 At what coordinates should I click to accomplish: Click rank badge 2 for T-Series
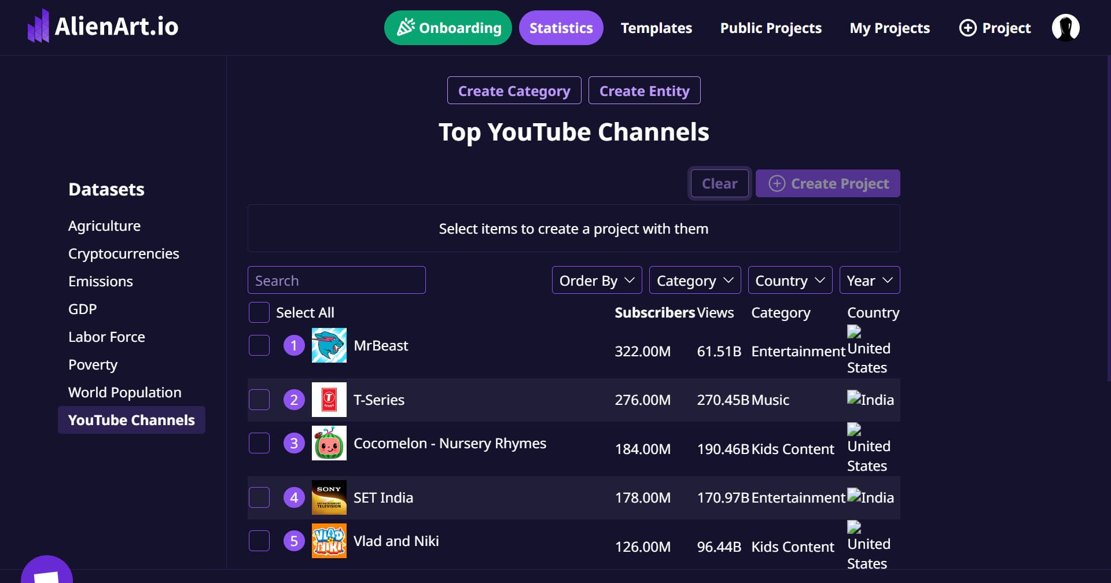pyautogui.click(x=294, y=400)
